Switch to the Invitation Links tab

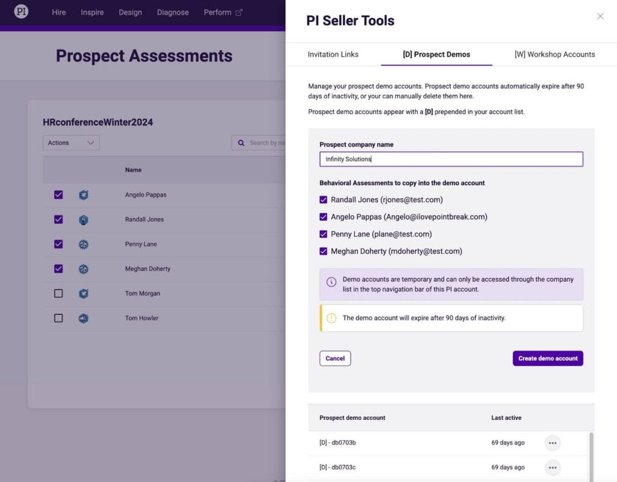click(333, 54)
